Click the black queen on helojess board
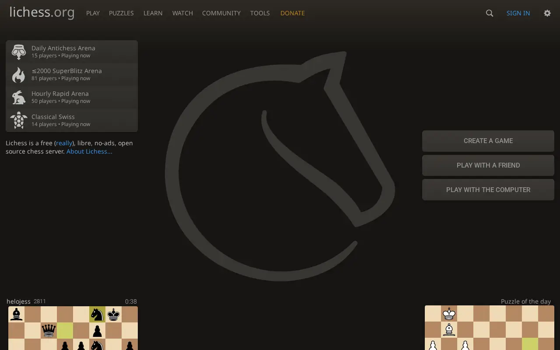Viewport: 560px width, 350px height. point(49,331)
